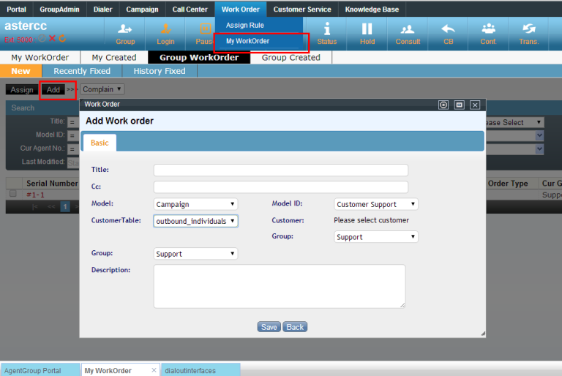Expand CustomerTable outbound_individuals dropdown
562x376 pixels.
[196, 220]
